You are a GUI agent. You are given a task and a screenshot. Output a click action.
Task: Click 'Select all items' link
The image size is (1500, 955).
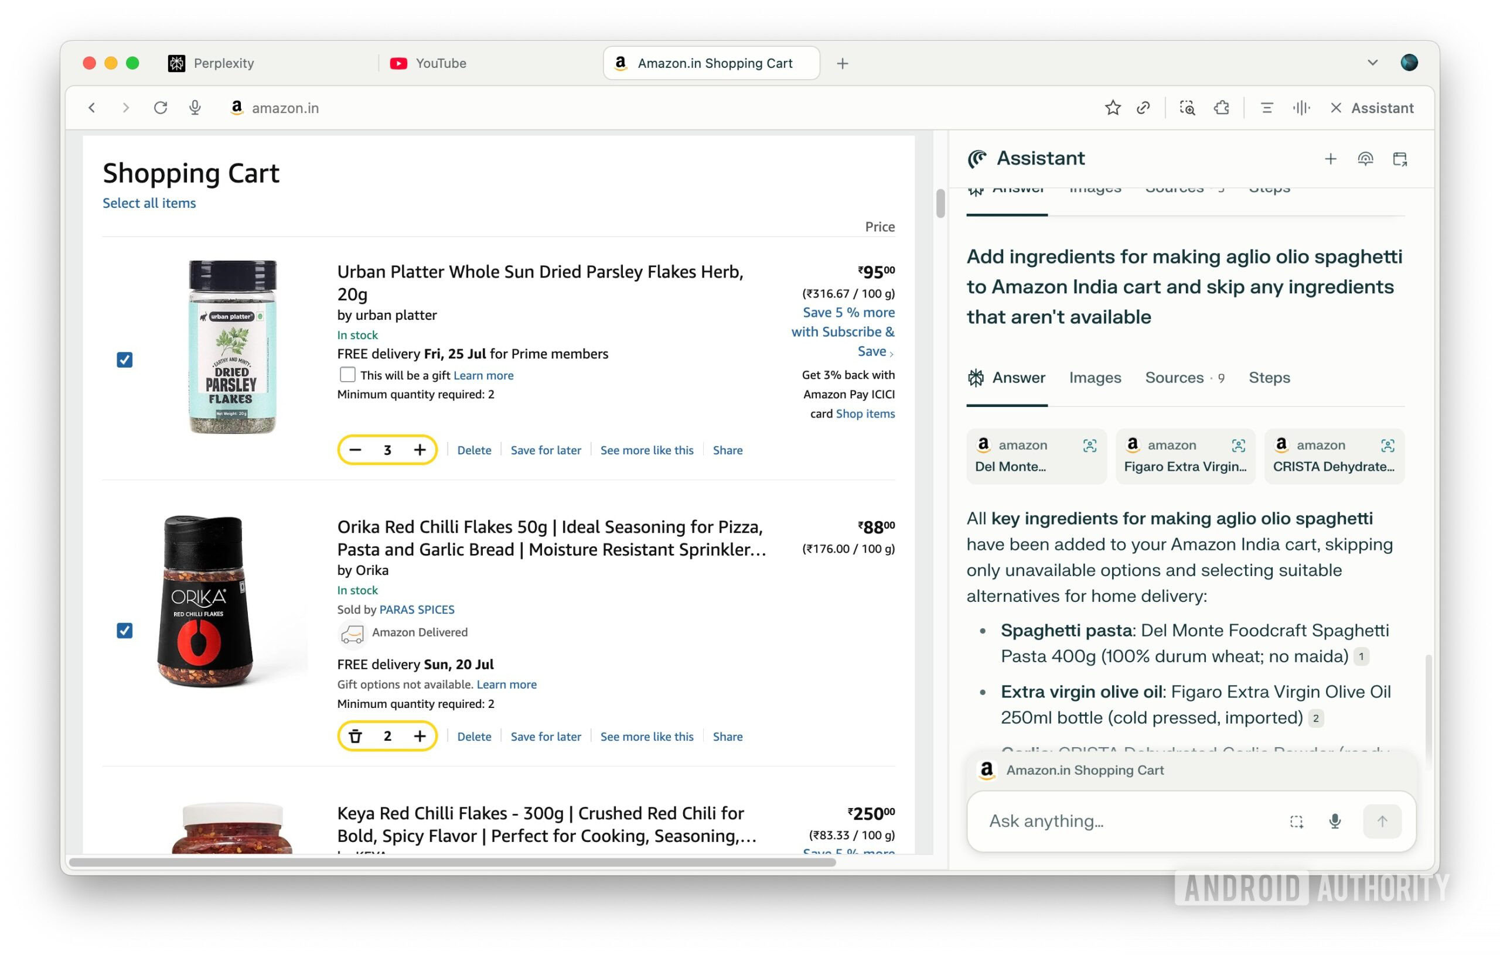coord(149,203)
